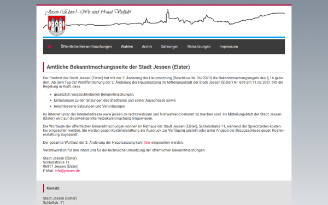Click bullet 'beschlossene Satzungen und Verordnungen'
The width and height of the screenshot is (328, 205).
click(89, 106)
